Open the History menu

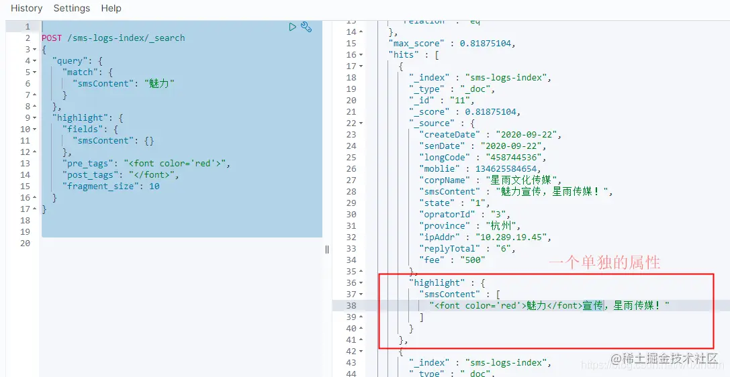tap(27, 8)
